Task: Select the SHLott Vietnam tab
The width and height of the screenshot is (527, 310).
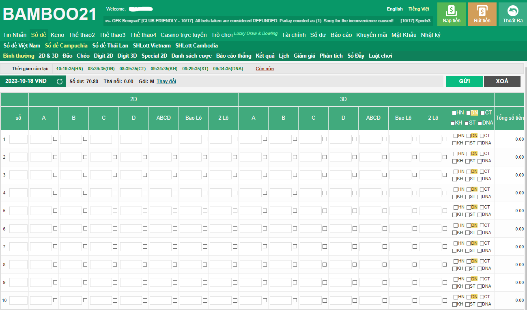Action: click(x=152, y=45)
